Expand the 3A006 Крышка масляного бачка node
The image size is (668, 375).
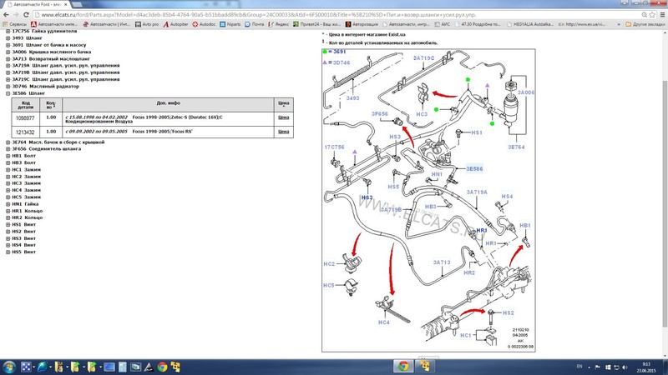point(8,52)
